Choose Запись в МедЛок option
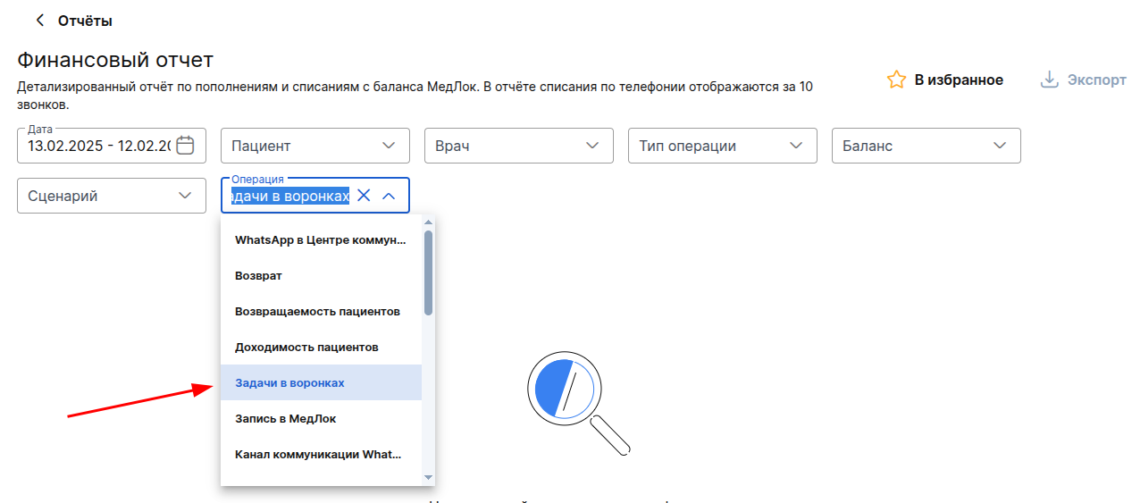Image resolution: width=1132 pixels, height=503 pixels. click(285, 418)
